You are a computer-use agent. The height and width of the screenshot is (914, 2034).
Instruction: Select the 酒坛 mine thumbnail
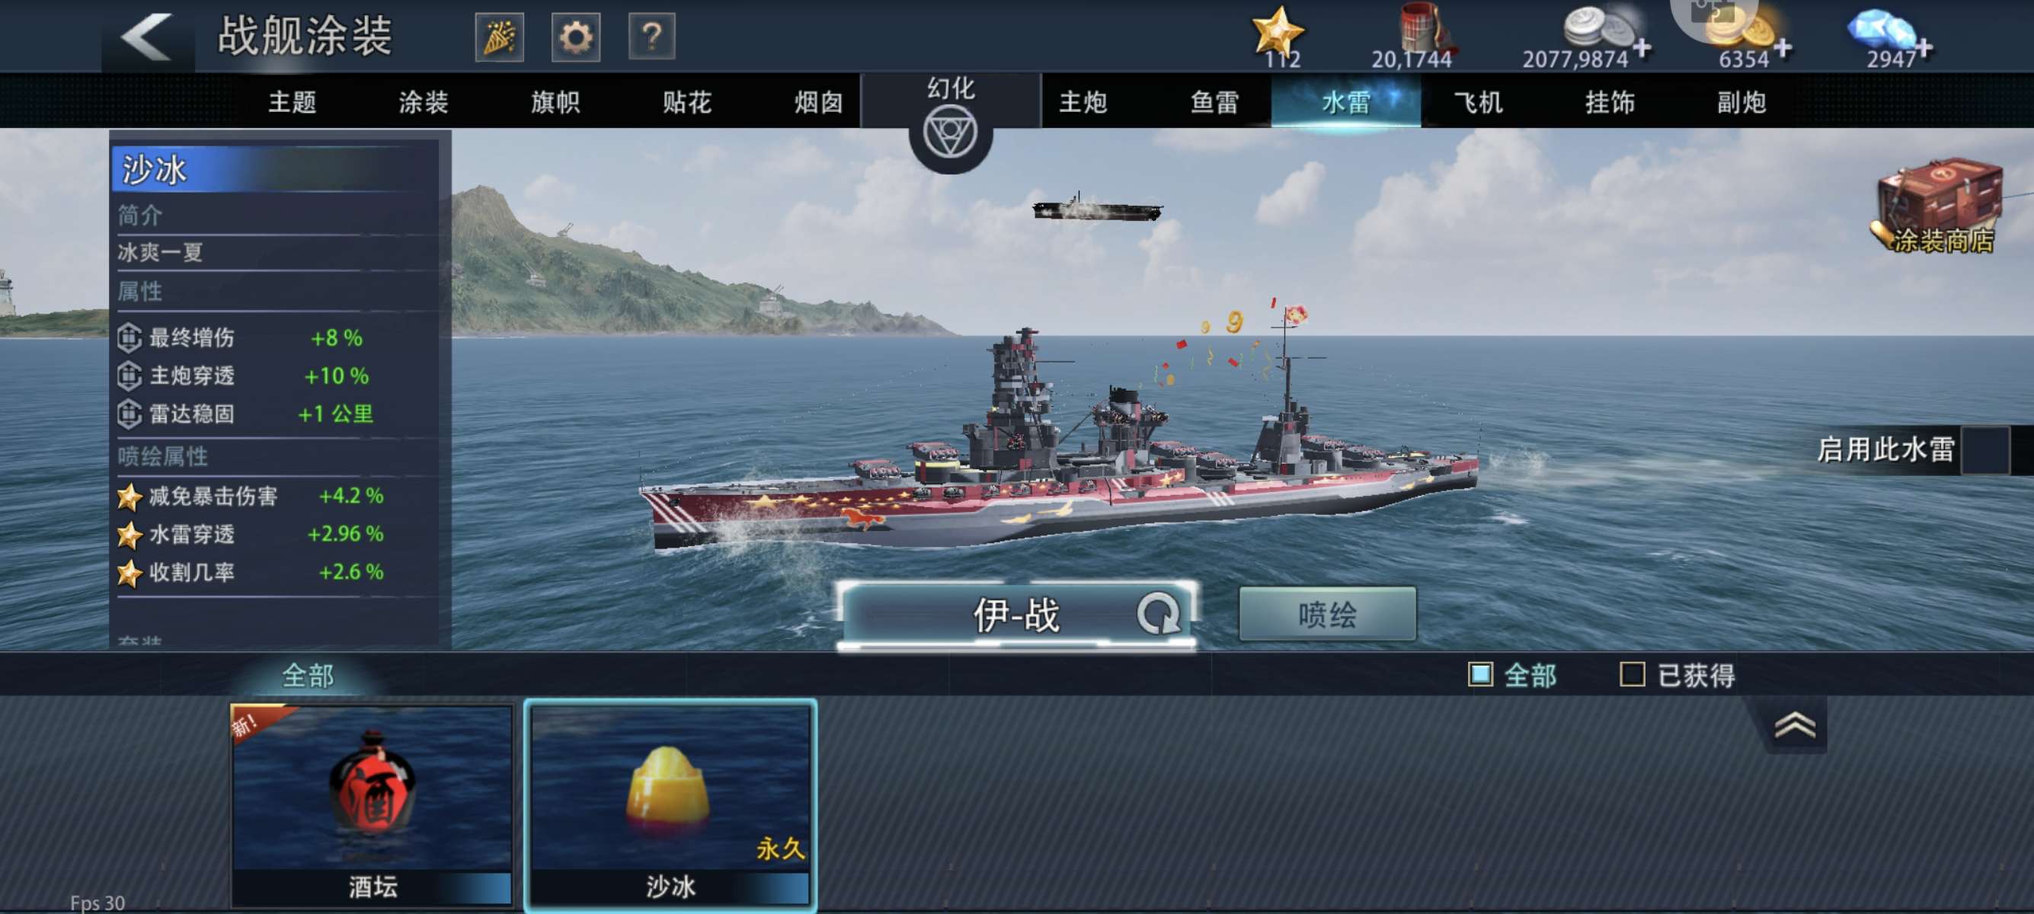(372, 804)
